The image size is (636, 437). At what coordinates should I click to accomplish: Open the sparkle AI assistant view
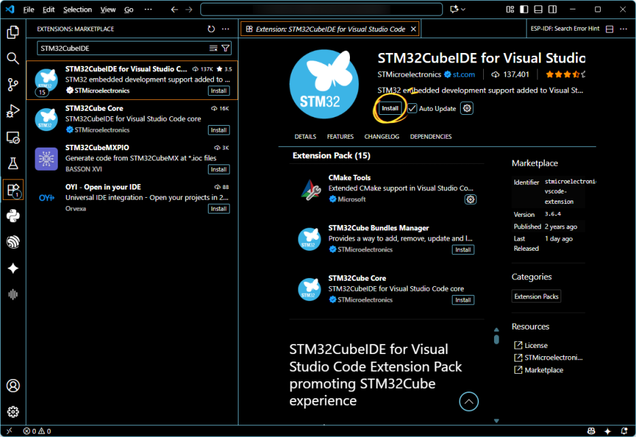coord(13,268)
